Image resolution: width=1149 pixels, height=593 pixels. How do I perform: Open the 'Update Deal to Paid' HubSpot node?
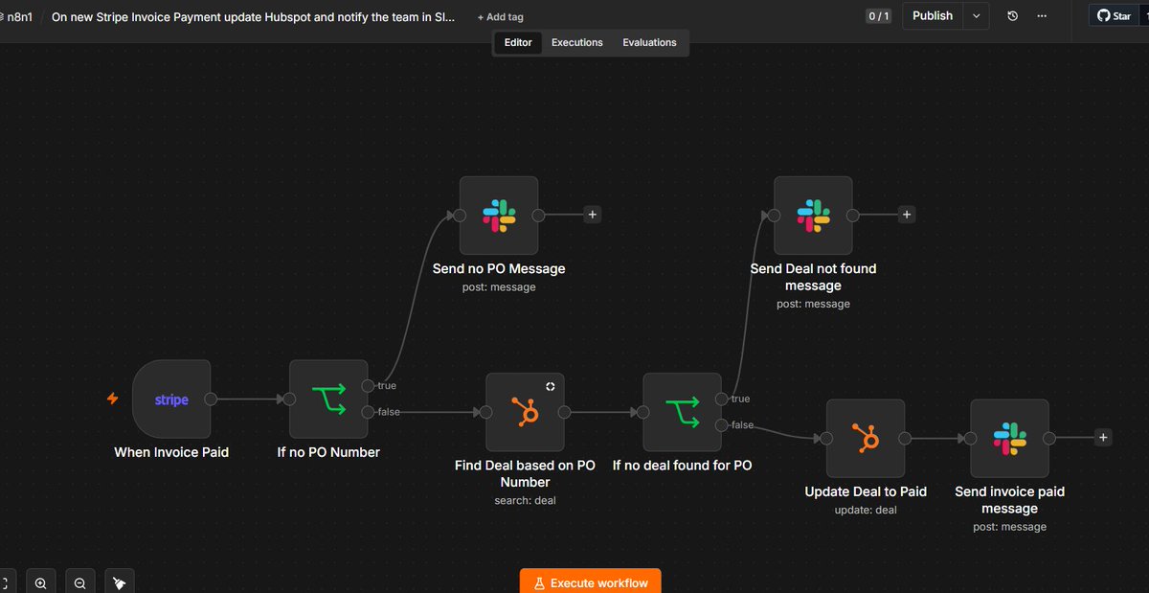[x=866, y=438]
